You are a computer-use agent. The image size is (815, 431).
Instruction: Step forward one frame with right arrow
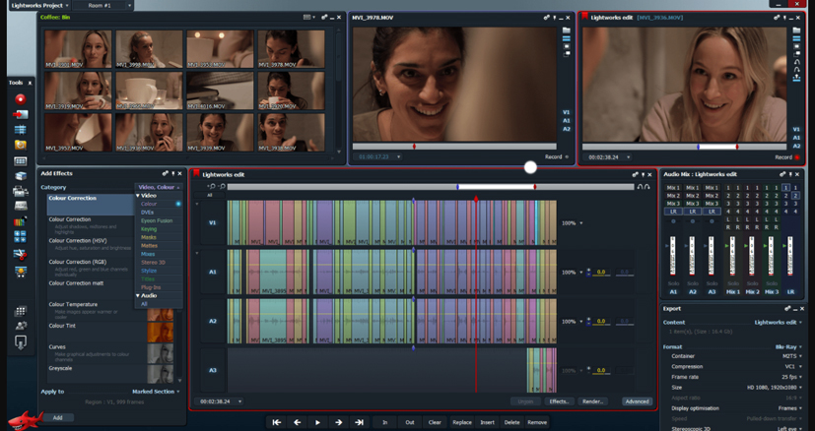coord(338,422)
